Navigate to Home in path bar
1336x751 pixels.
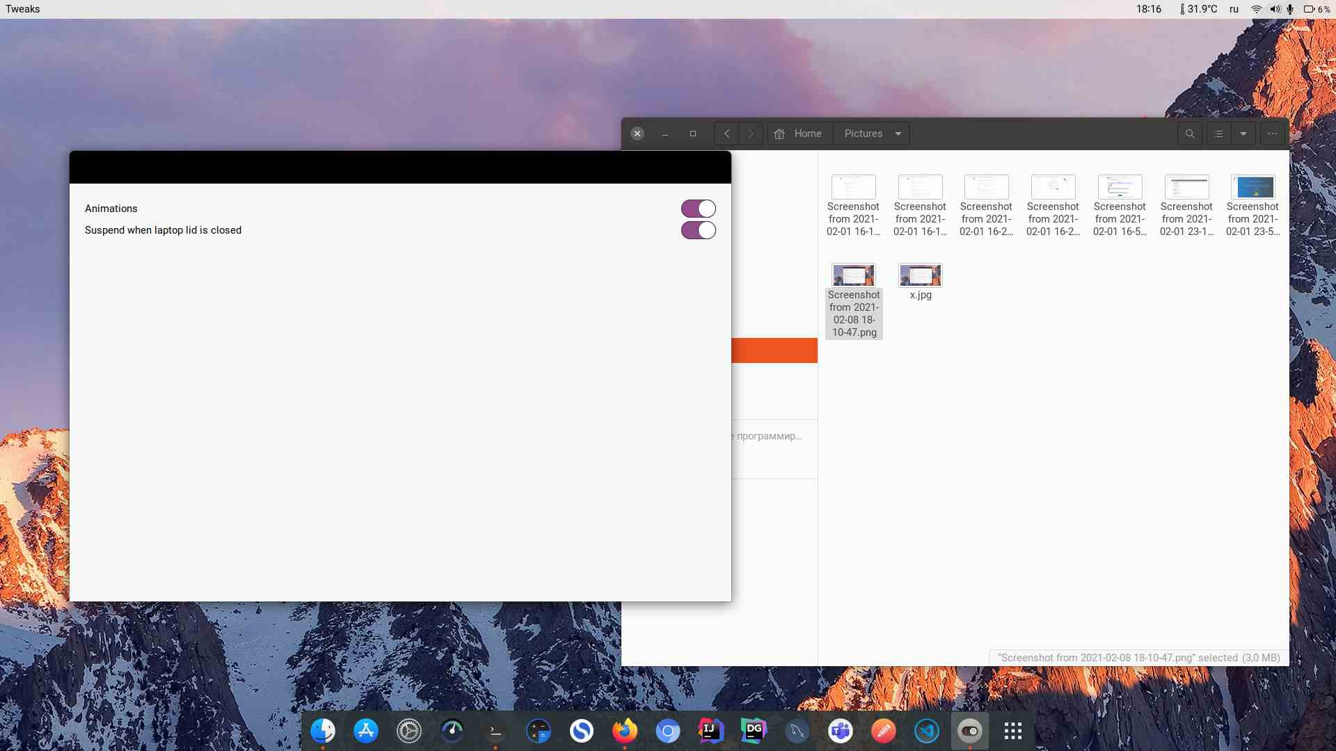coord(800,134)
